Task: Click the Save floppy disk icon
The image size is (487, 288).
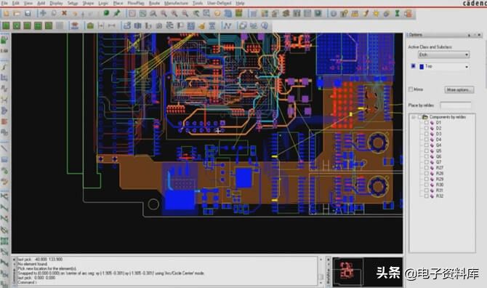Action: (28, 14)
